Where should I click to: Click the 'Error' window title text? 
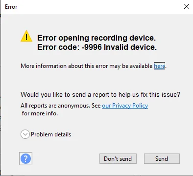[x=11, y=7]
